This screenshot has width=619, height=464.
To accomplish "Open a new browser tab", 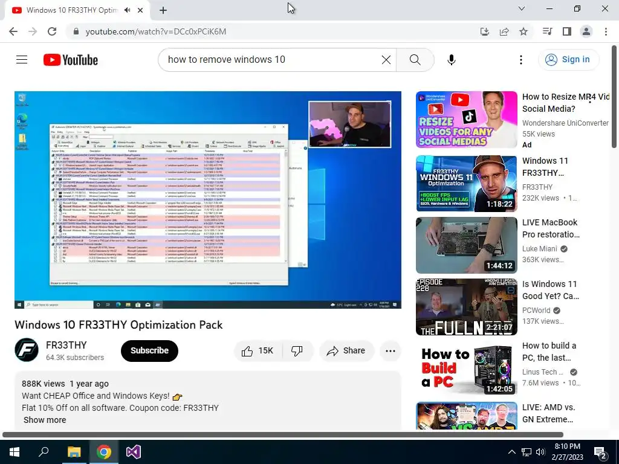I will (x=163, y=10).
